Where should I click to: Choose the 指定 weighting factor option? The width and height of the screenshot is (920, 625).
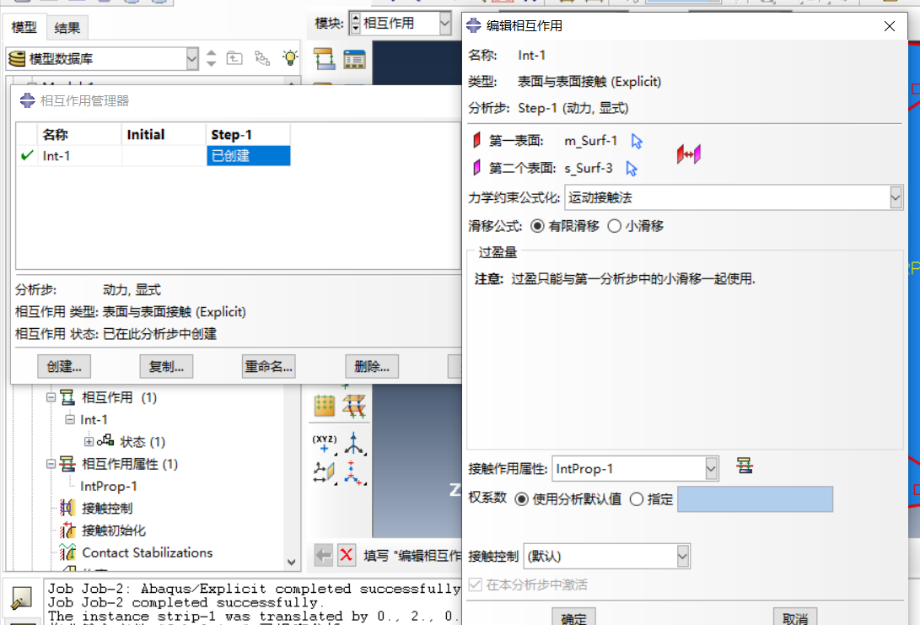(637, 499)
